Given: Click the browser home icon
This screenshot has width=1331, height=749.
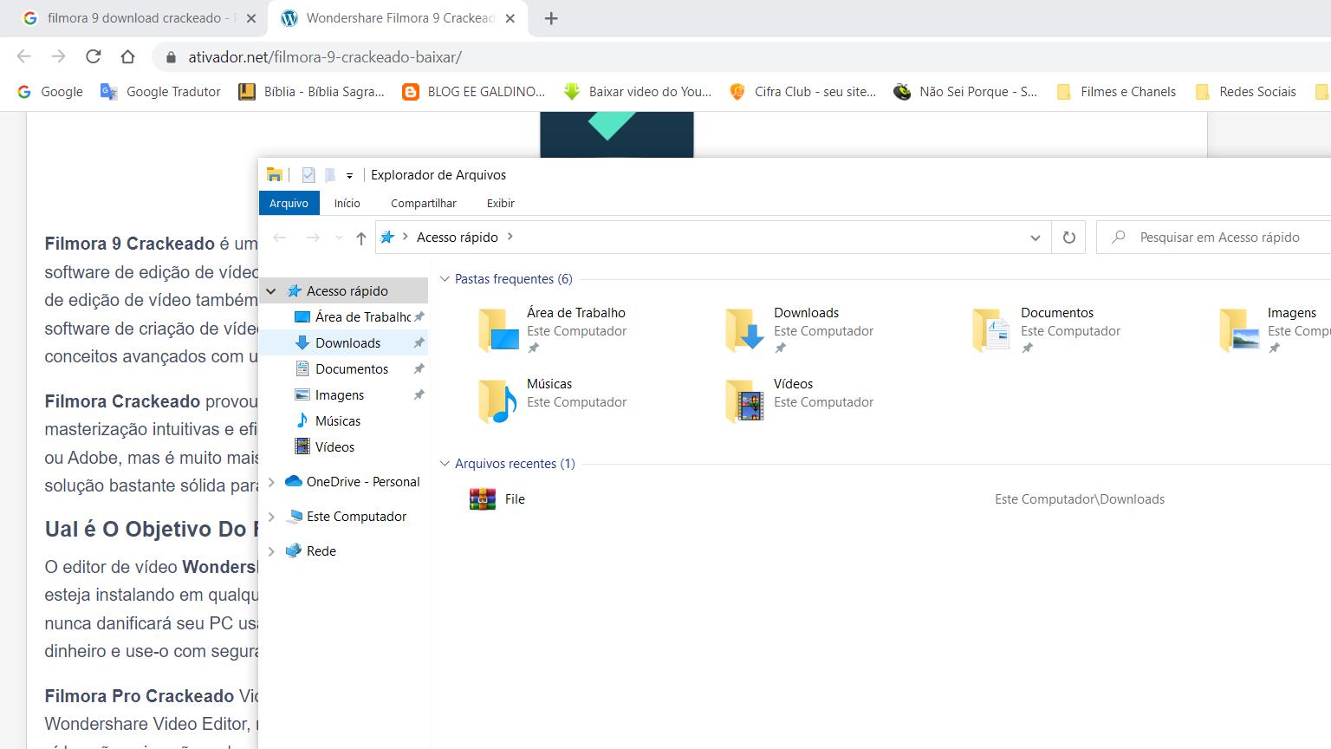Looking at the screenshot, I should [x=127, y=57].
